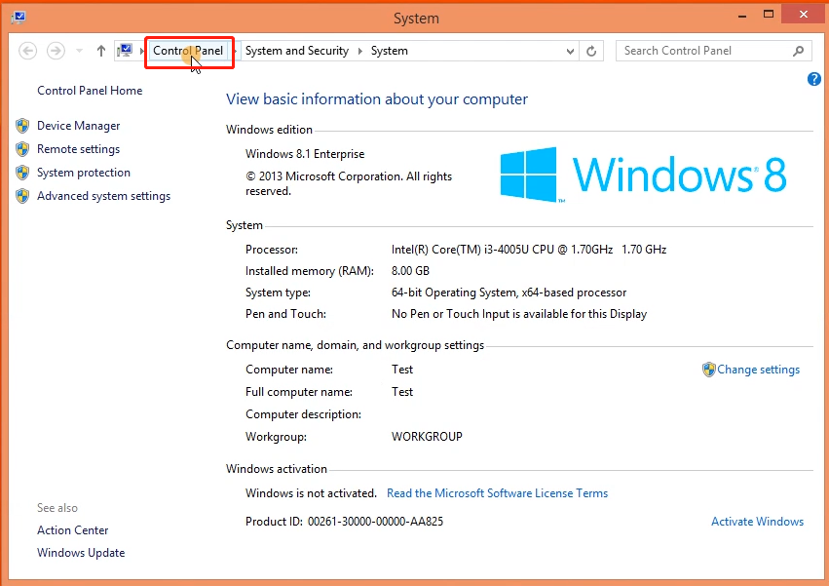The height and width of the screenshot is (586, 829).
Task: Click shield icon next to Change settings
Action: (708, 370)
